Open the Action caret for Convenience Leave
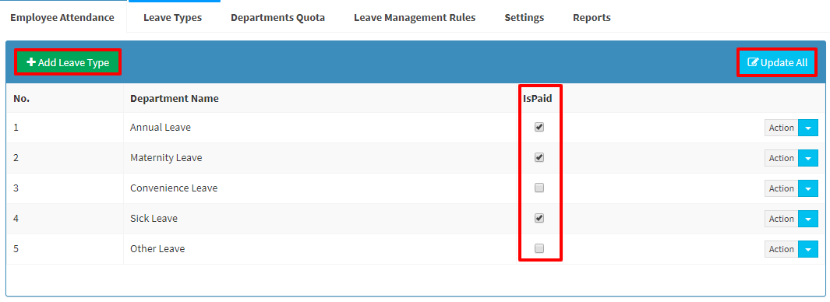The height and width of the screenshot is (302, 830). (x=807, y=188)
